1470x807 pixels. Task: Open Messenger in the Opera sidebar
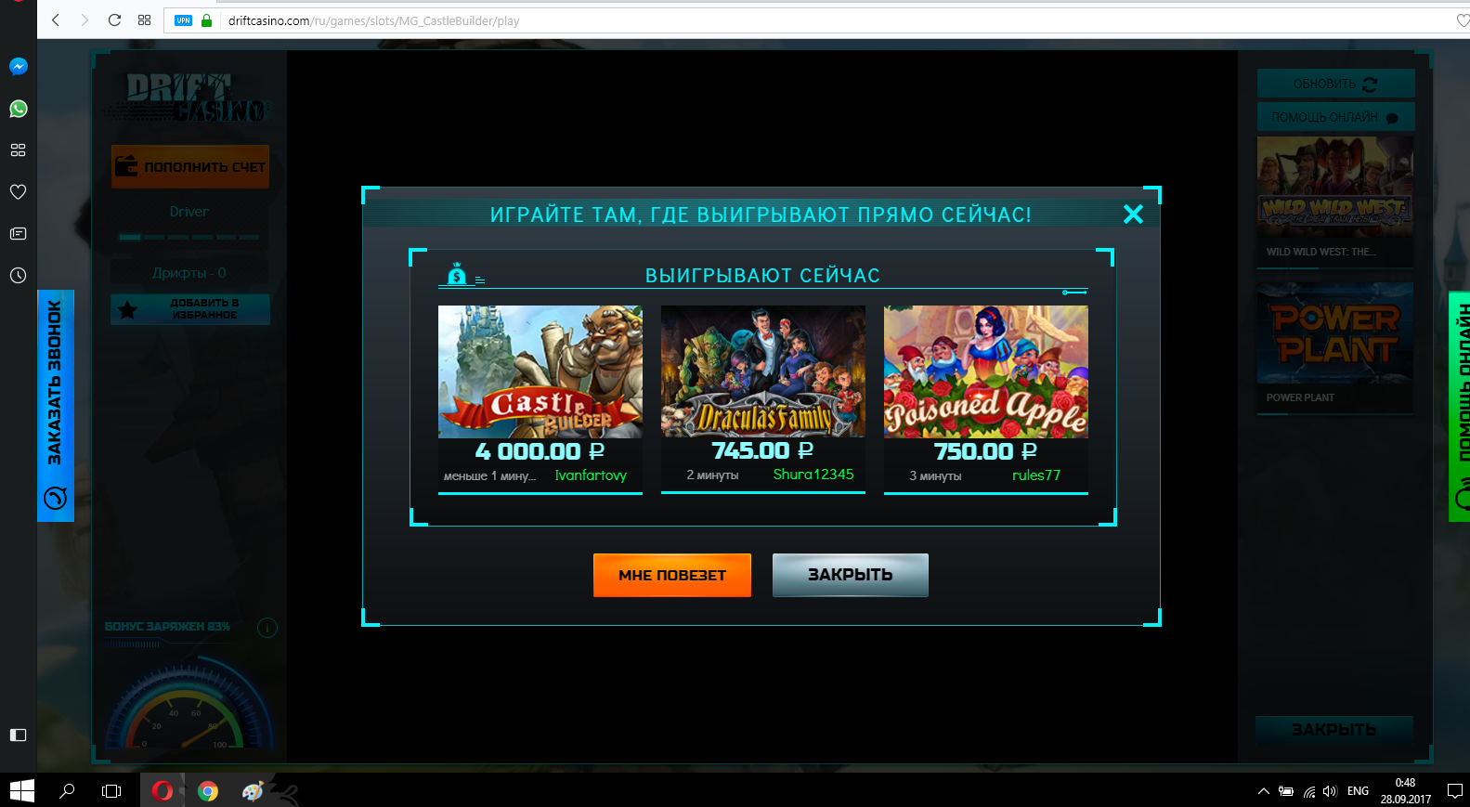pyautogui.click(x=18, y=67)
